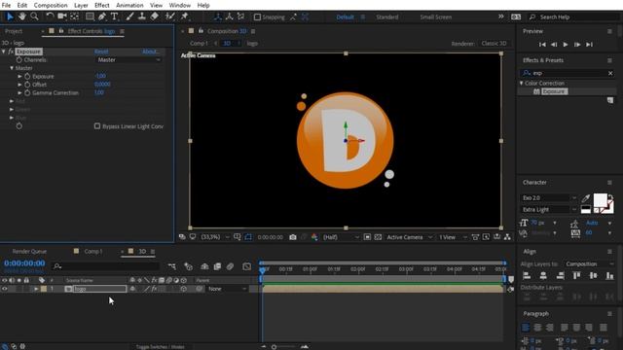Select the Pen tool

[x=102, y=17]
